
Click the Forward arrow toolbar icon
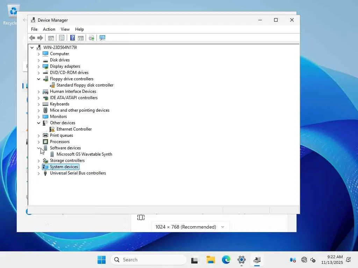pyautogui.click(x=40, y=38)
